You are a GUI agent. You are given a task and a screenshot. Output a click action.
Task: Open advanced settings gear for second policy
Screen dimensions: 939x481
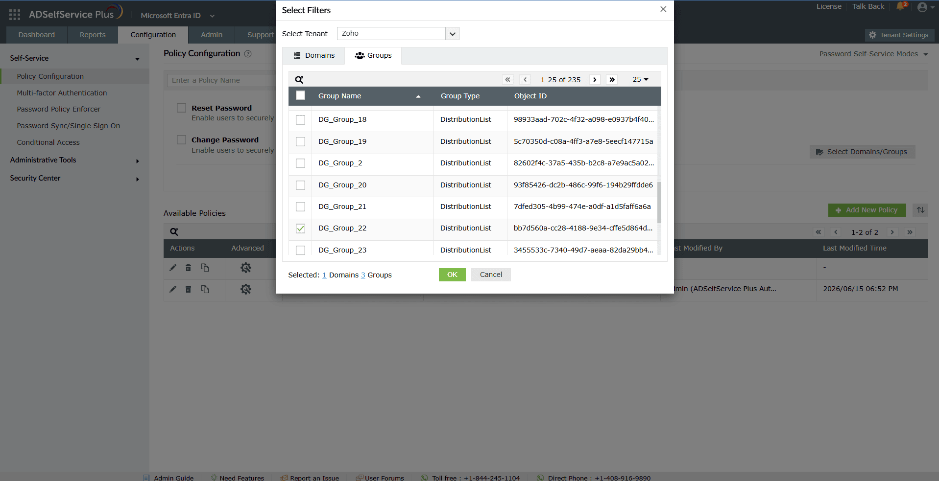tap(246, 289)
